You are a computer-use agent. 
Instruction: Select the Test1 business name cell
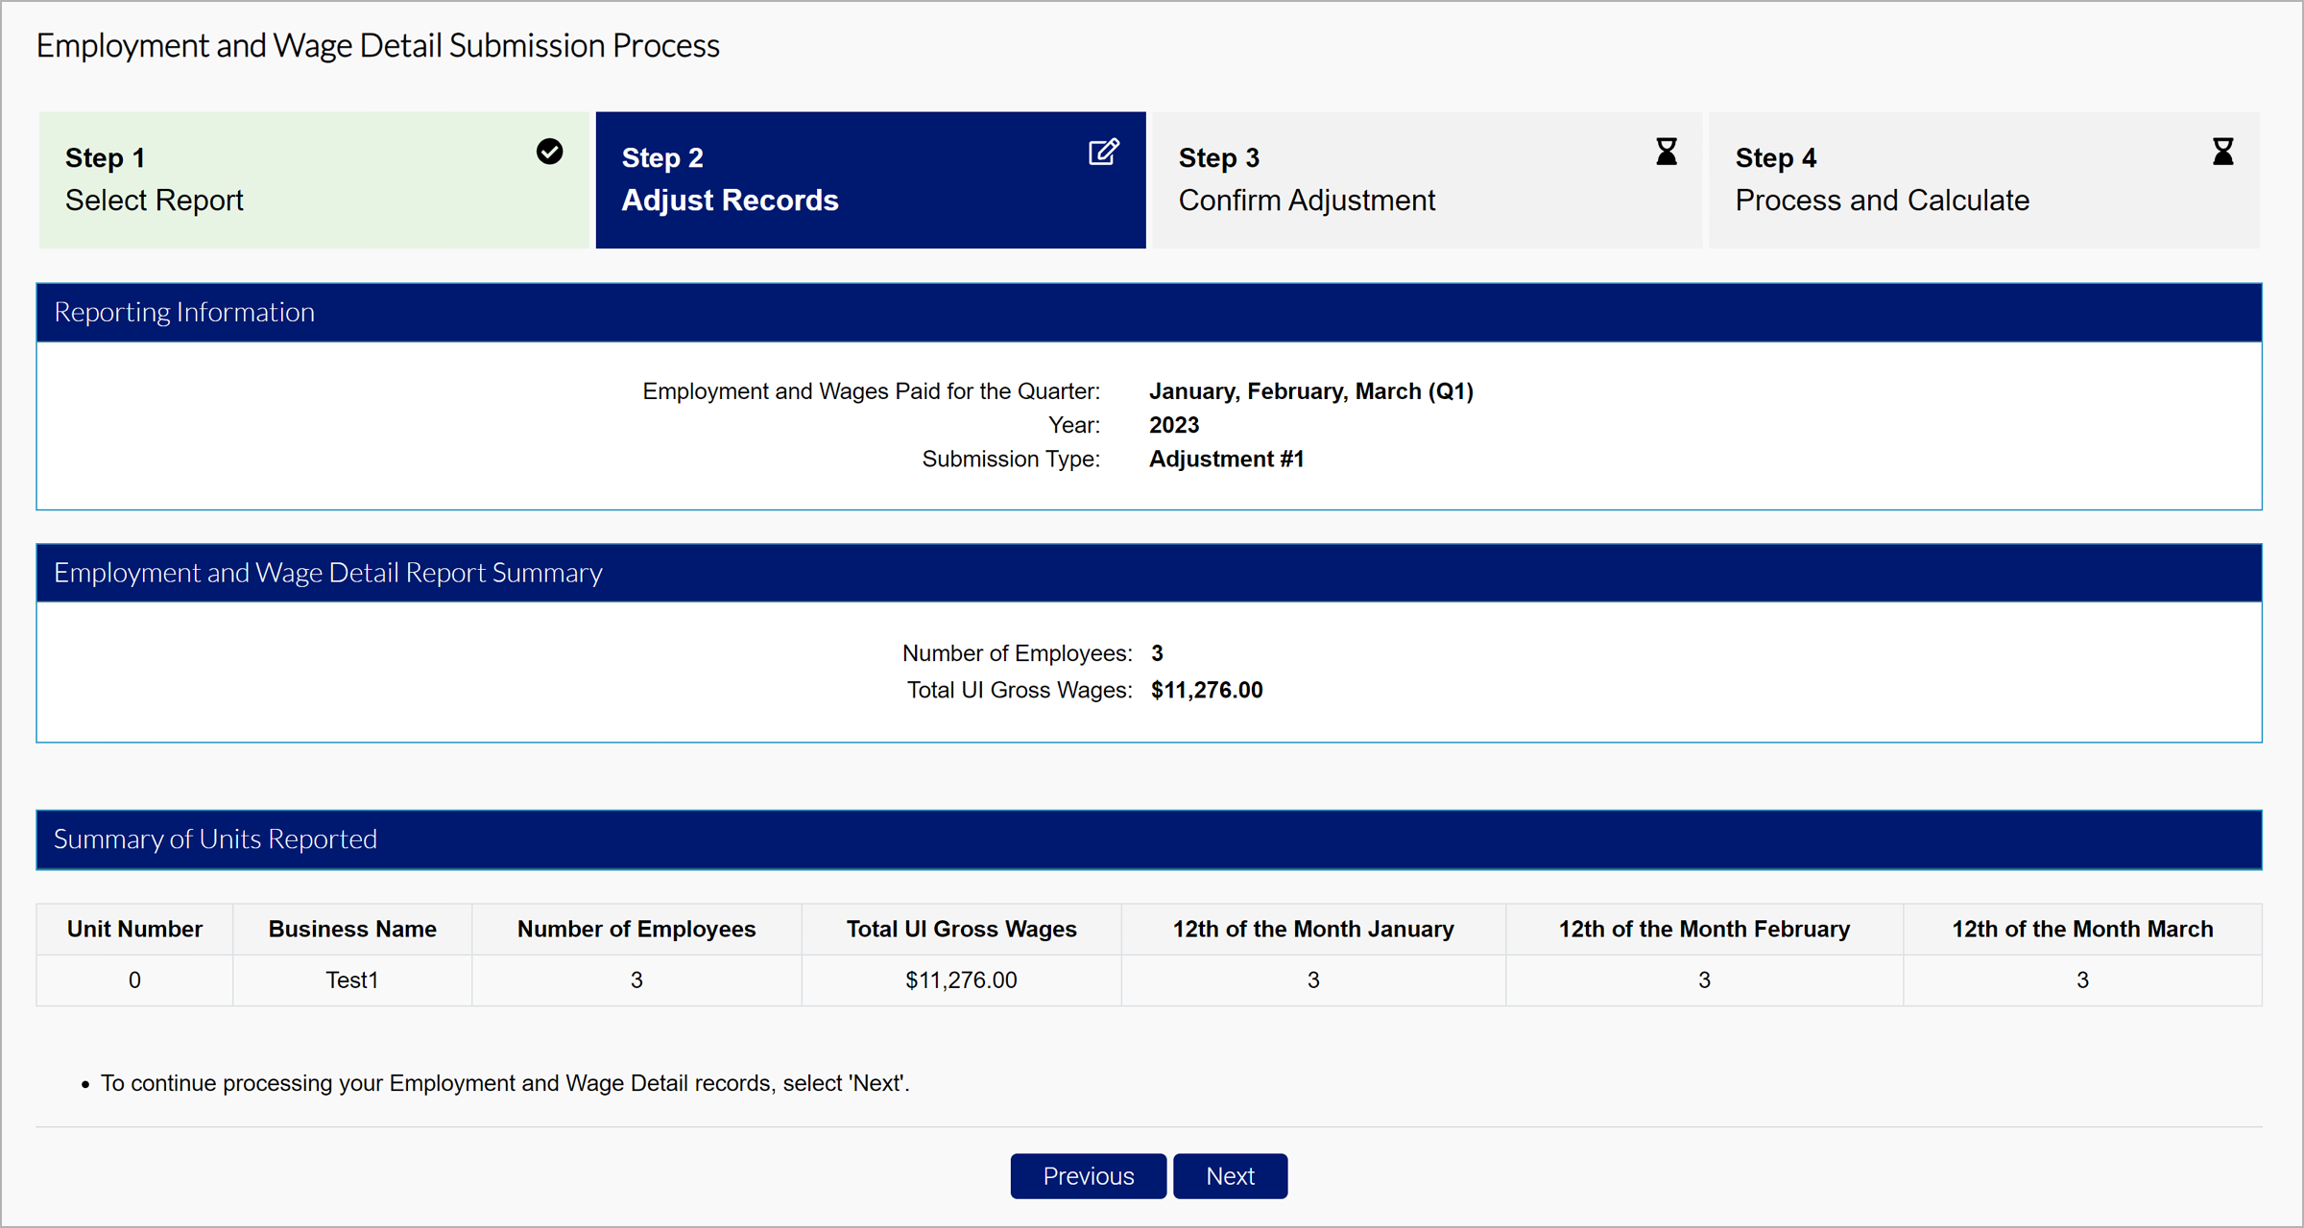tap(352, 980)
